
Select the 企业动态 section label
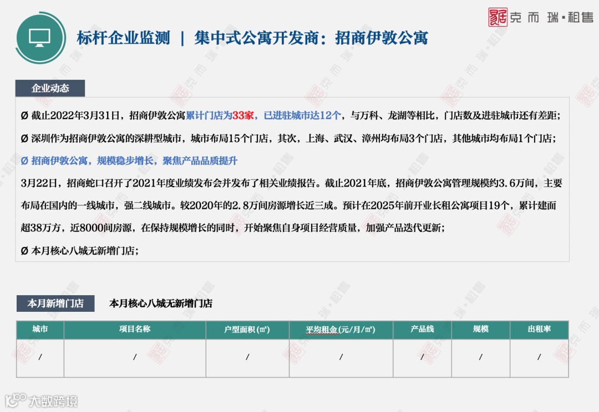[x=50, y=88]
